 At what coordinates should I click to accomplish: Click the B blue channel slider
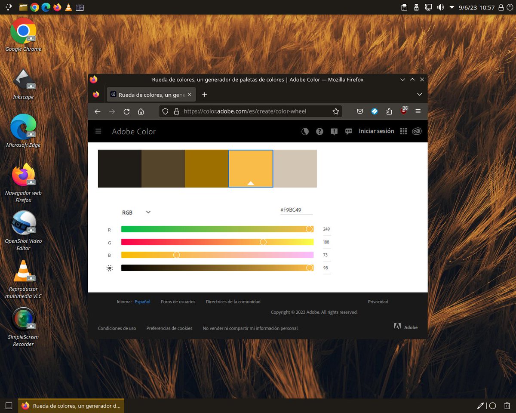(x=217, y=255)
